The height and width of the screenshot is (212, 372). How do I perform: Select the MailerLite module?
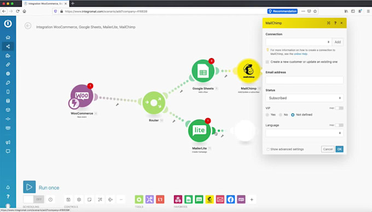(199, 130)
